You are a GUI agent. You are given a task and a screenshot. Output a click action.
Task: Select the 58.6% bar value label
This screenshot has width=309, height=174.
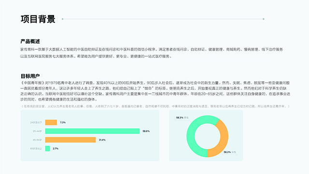[146, 131]
